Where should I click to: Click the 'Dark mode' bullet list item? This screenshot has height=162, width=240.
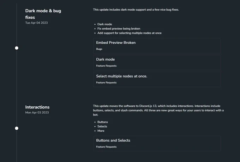click(105, 24)
